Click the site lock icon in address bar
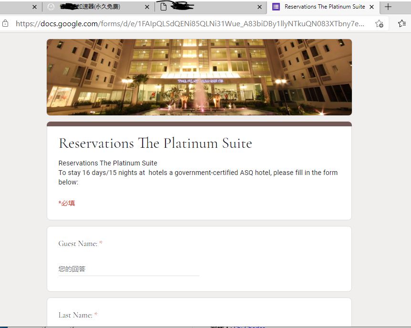The height and width of the screenshot is (328, 411). (5, 23)
